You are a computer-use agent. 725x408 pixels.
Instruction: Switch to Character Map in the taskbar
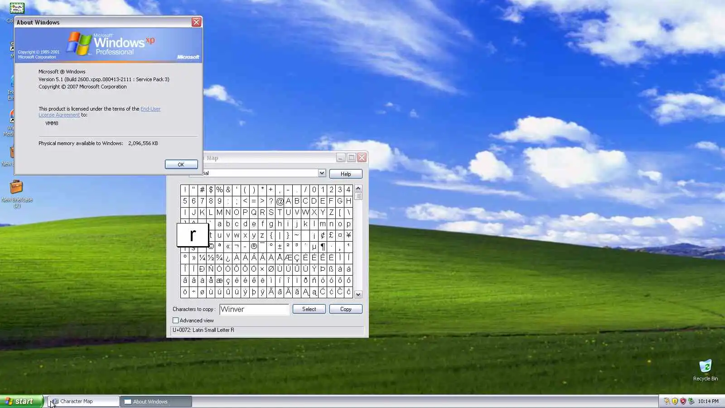click(x=84, y=401)
